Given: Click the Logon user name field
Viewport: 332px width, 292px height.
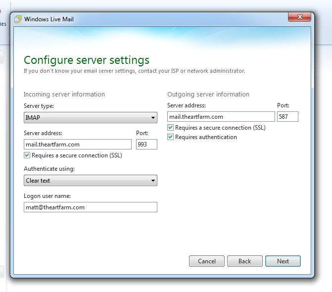Looking at the screenshot, I should pyautogui.click(x=91, y=207).
